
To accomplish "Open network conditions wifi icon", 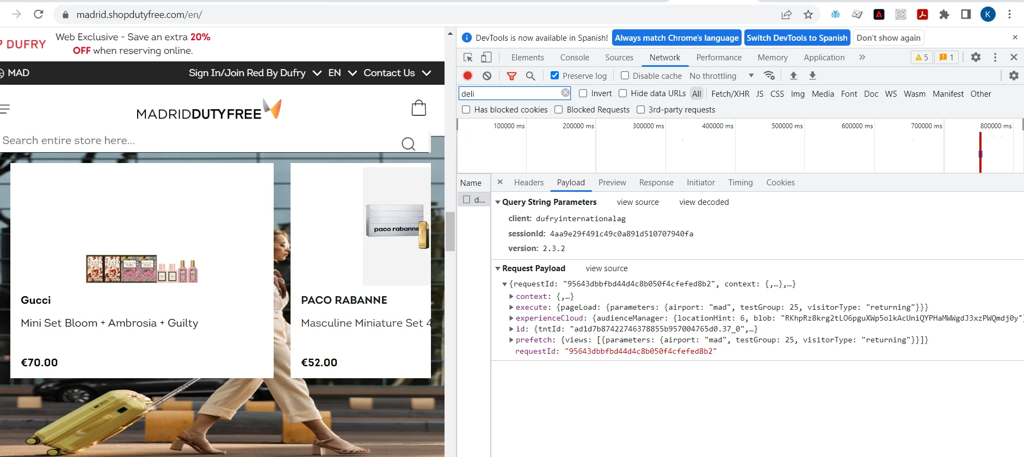I will [x=769, y=76].
